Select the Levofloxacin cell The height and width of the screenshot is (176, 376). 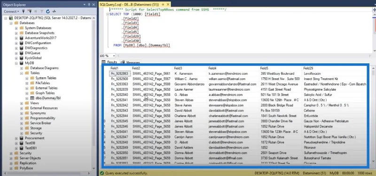[335, 74]
